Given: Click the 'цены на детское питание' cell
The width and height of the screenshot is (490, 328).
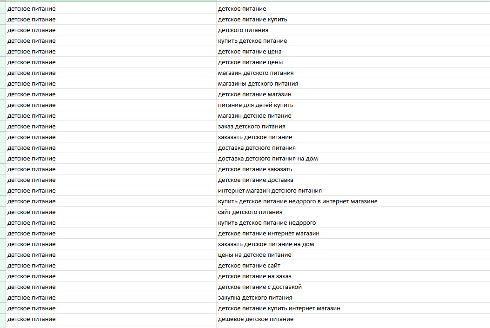Looking at the screenshot, I should pos(254,255).
